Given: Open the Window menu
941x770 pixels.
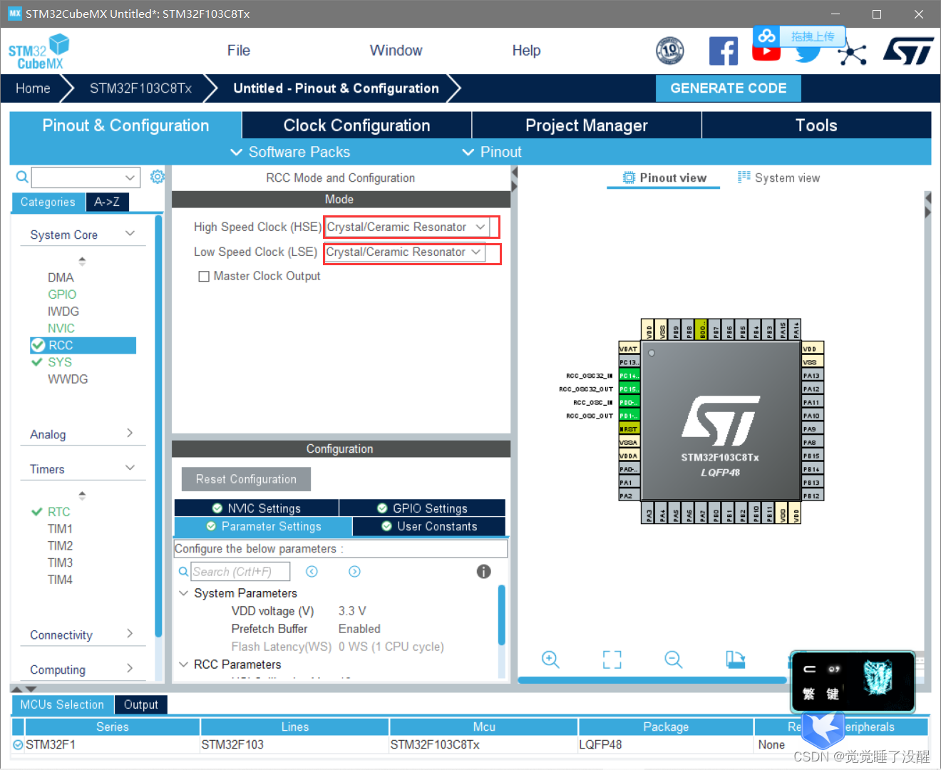Looking at the screenshot, I should tap(396, 51).
